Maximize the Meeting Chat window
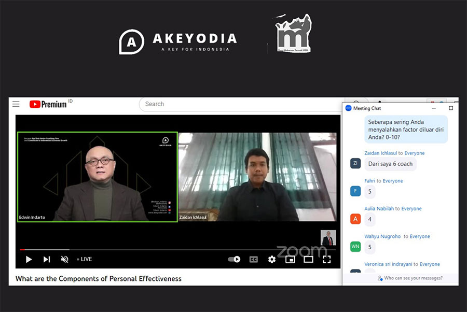 [x=450, y=108]
